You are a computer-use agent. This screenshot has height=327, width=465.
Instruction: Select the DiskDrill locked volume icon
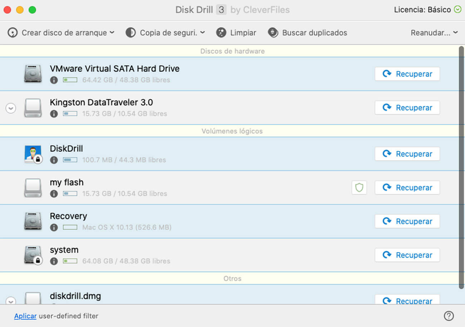pyautogui.click(x=33, y=154)
